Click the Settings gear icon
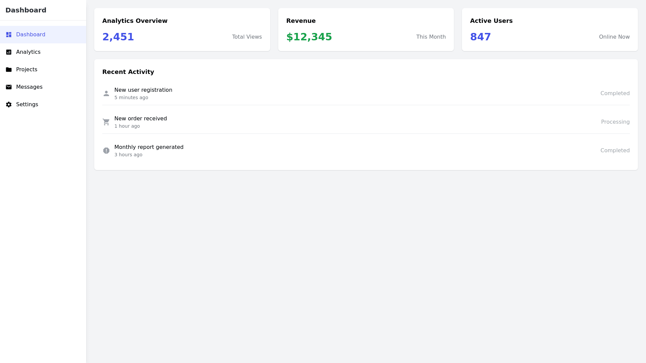The height and width of the screenshot is (363, 646). click(x=9, y=105)
